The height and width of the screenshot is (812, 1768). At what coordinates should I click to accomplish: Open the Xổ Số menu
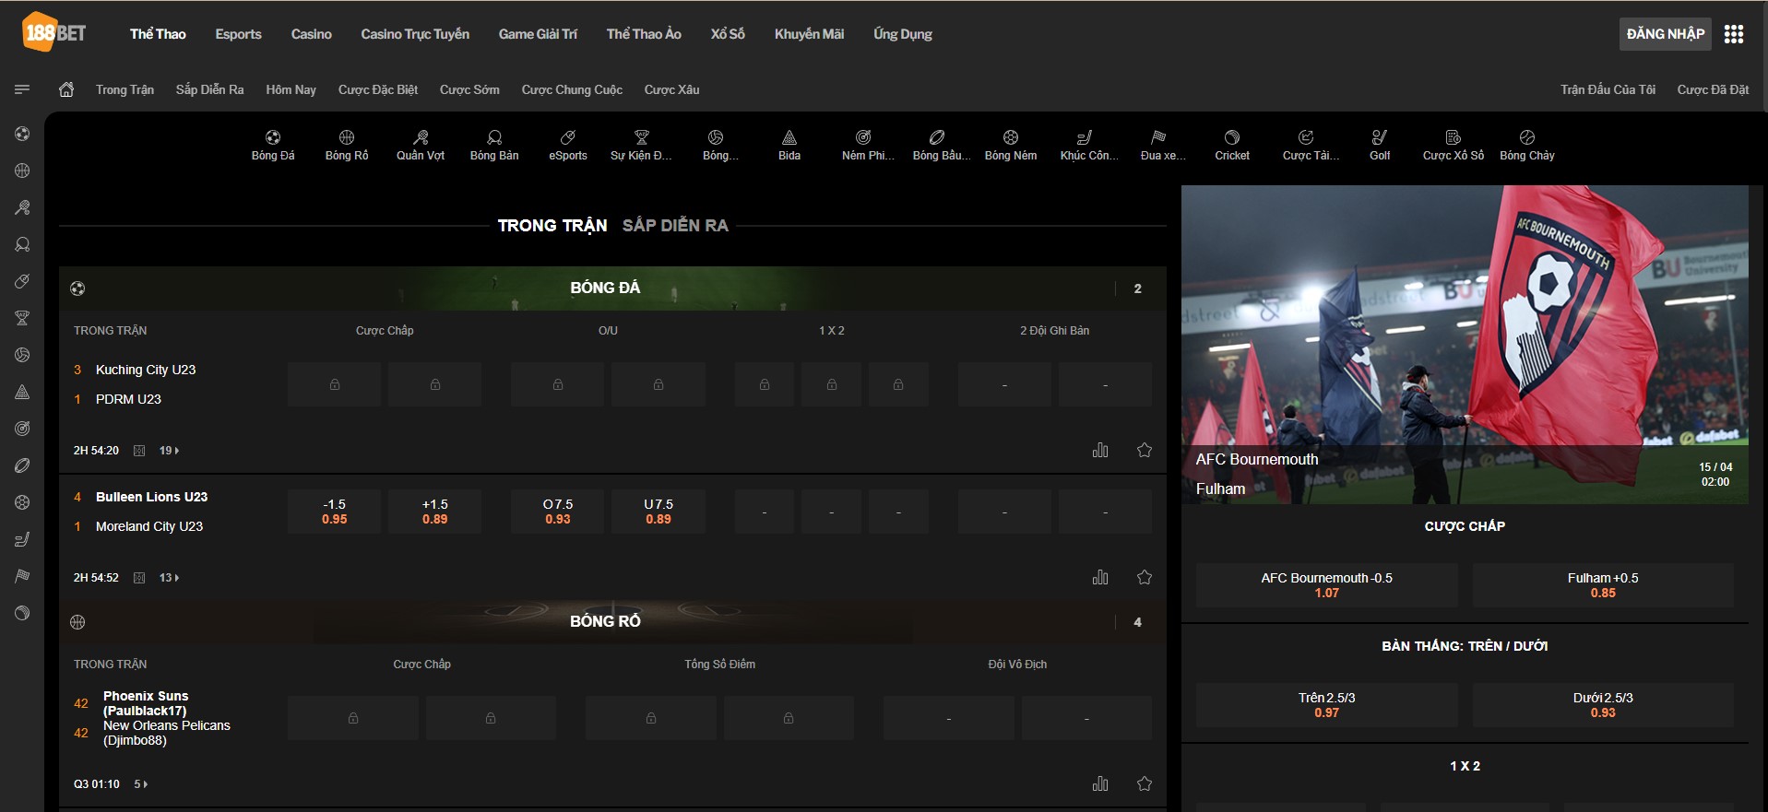point(728,34)
